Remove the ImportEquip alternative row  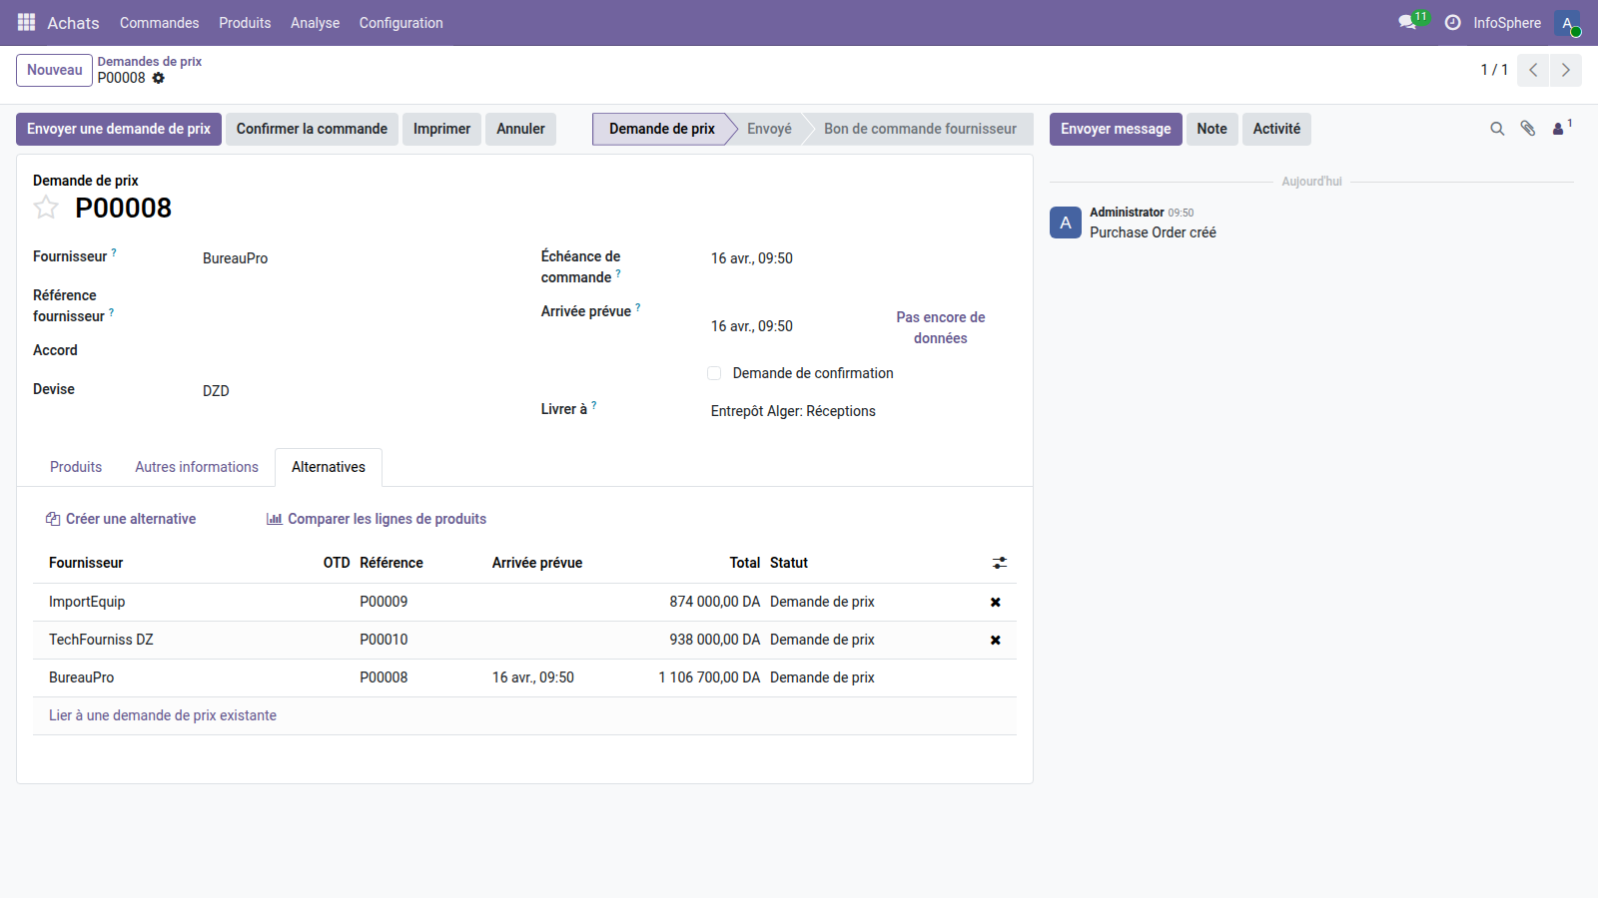click(995, 602)
